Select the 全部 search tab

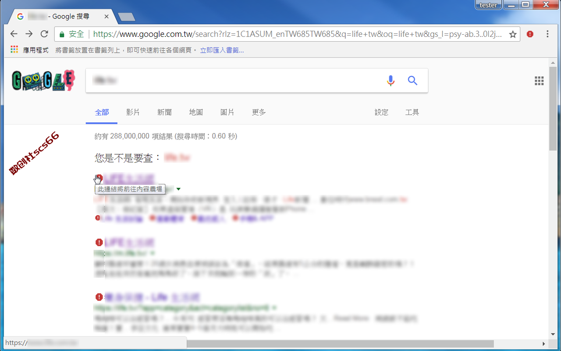[x=102, y=112]
